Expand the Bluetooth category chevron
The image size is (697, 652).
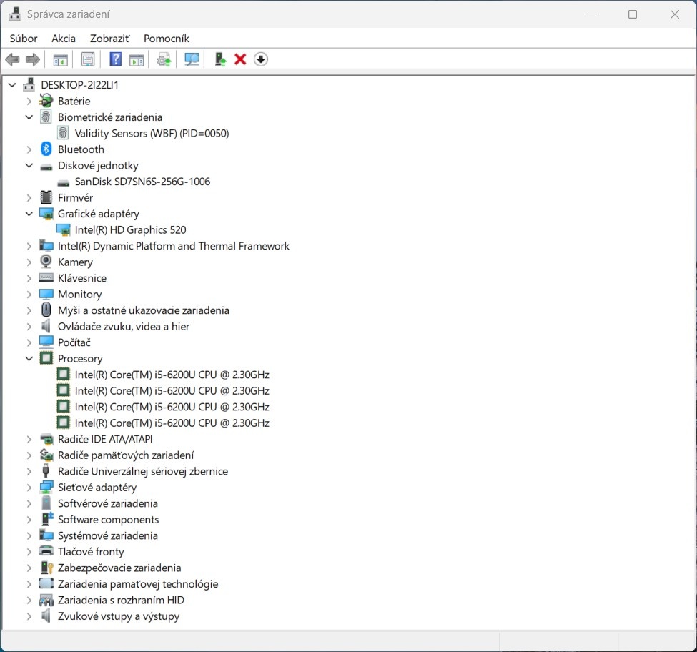coord(29,149)
